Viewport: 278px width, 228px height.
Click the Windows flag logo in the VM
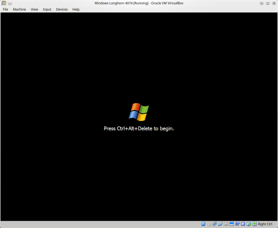click(139, 111)
